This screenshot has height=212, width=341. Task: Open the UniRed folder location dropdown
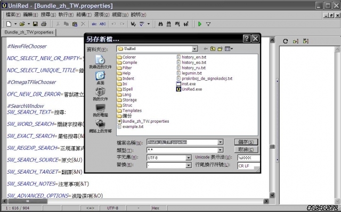click(195, 49)
